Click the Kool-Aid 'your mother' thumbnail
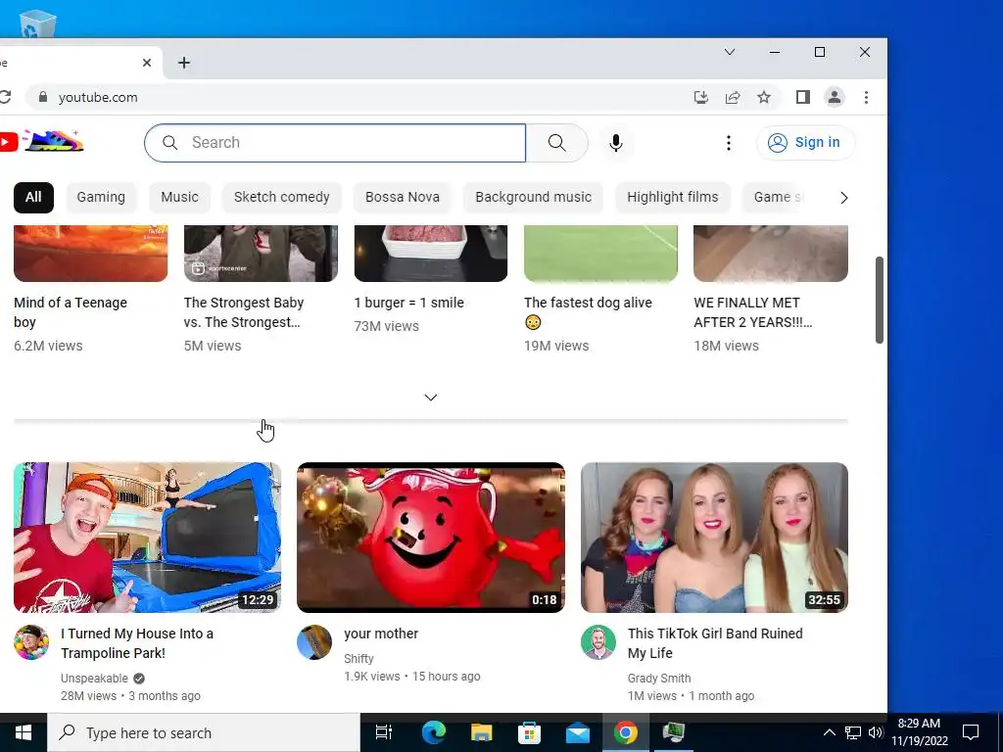Screen dimensions: 1003x752 coord(431,538)
